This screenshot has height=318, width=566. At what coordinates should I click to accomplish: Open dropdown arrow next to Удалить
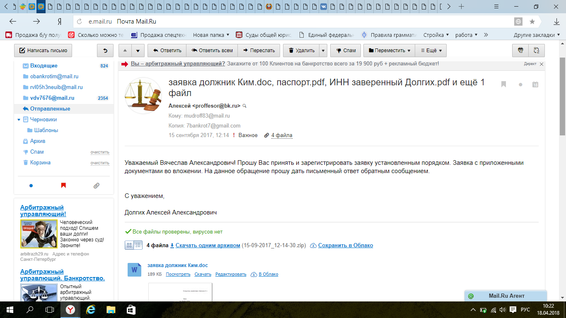pos(323,51)
